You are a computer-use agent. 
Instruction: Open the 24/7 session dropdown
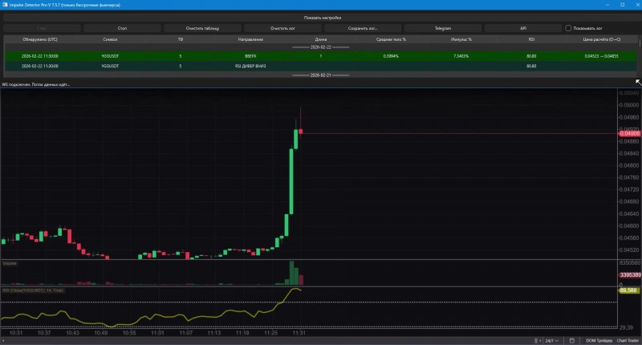[551, 340]
